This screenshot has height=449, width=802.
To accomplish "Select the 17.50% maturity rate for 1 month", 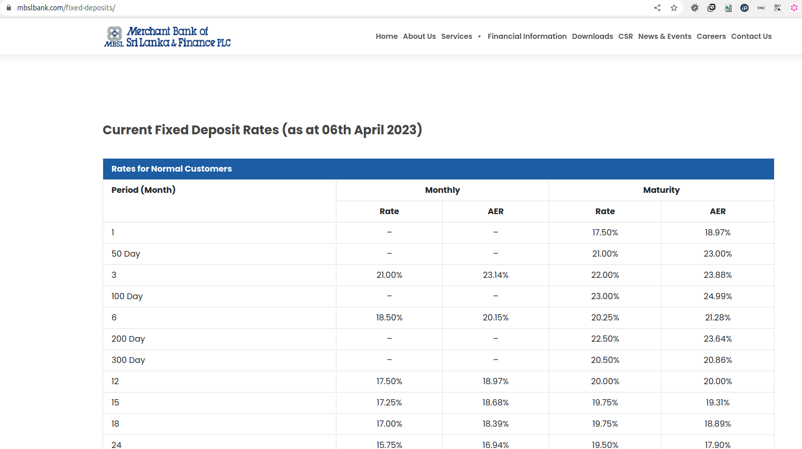I will tap(605, 233).
